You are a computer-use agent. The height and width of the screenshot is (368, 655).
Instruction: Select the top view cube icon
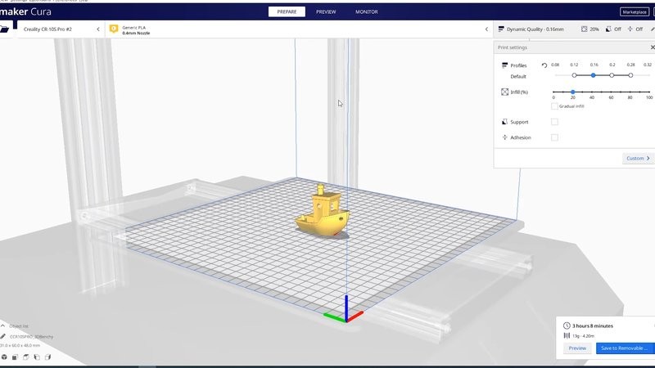tap(26, 357)
